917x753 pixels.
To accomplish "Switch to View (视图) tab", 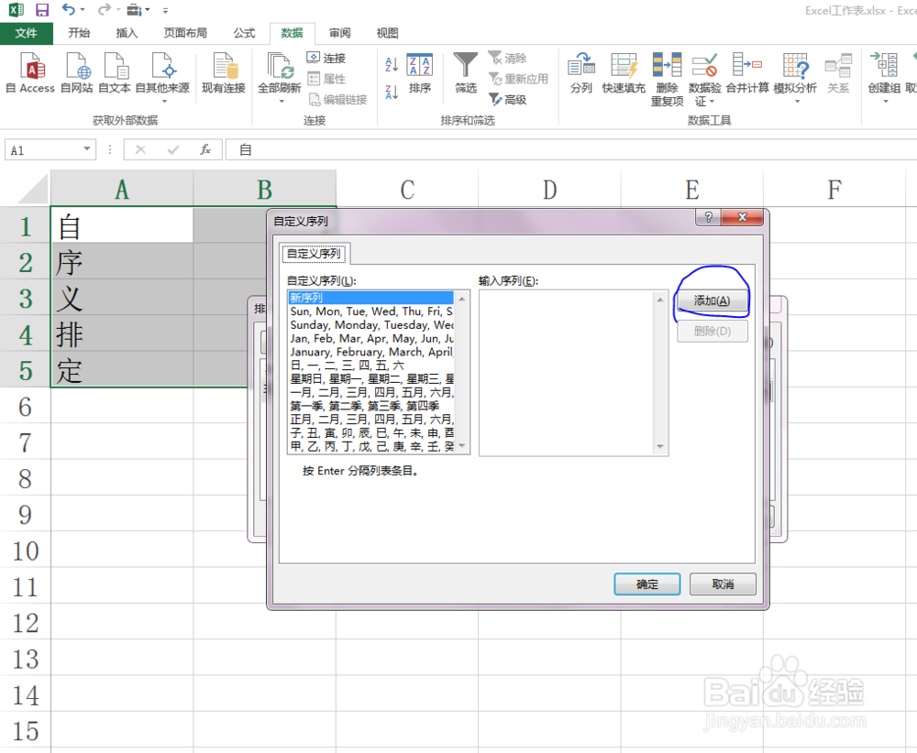I will [387, 33].
